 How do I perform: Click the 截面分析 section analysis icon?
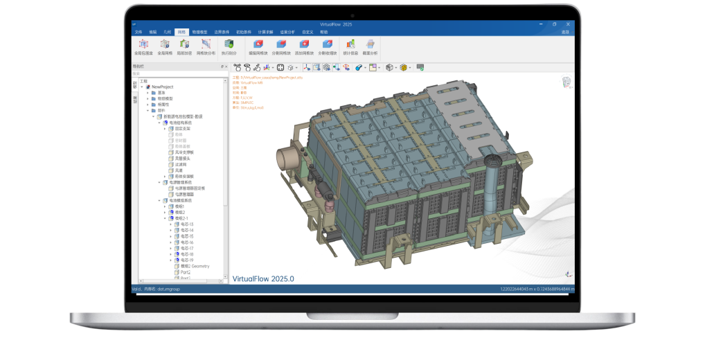click(x=370, y=44)
